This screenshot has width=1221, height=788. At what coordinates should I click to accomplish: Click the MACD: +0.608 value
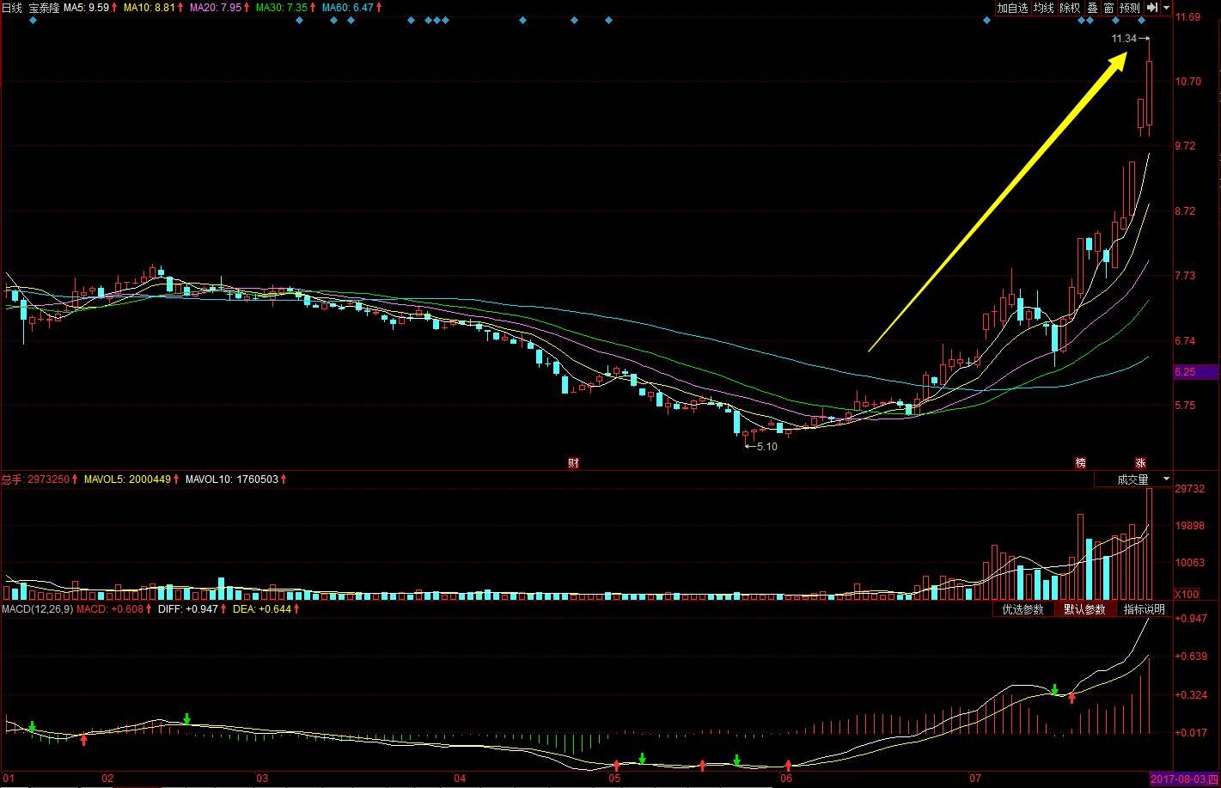click(x=108, y=609)
